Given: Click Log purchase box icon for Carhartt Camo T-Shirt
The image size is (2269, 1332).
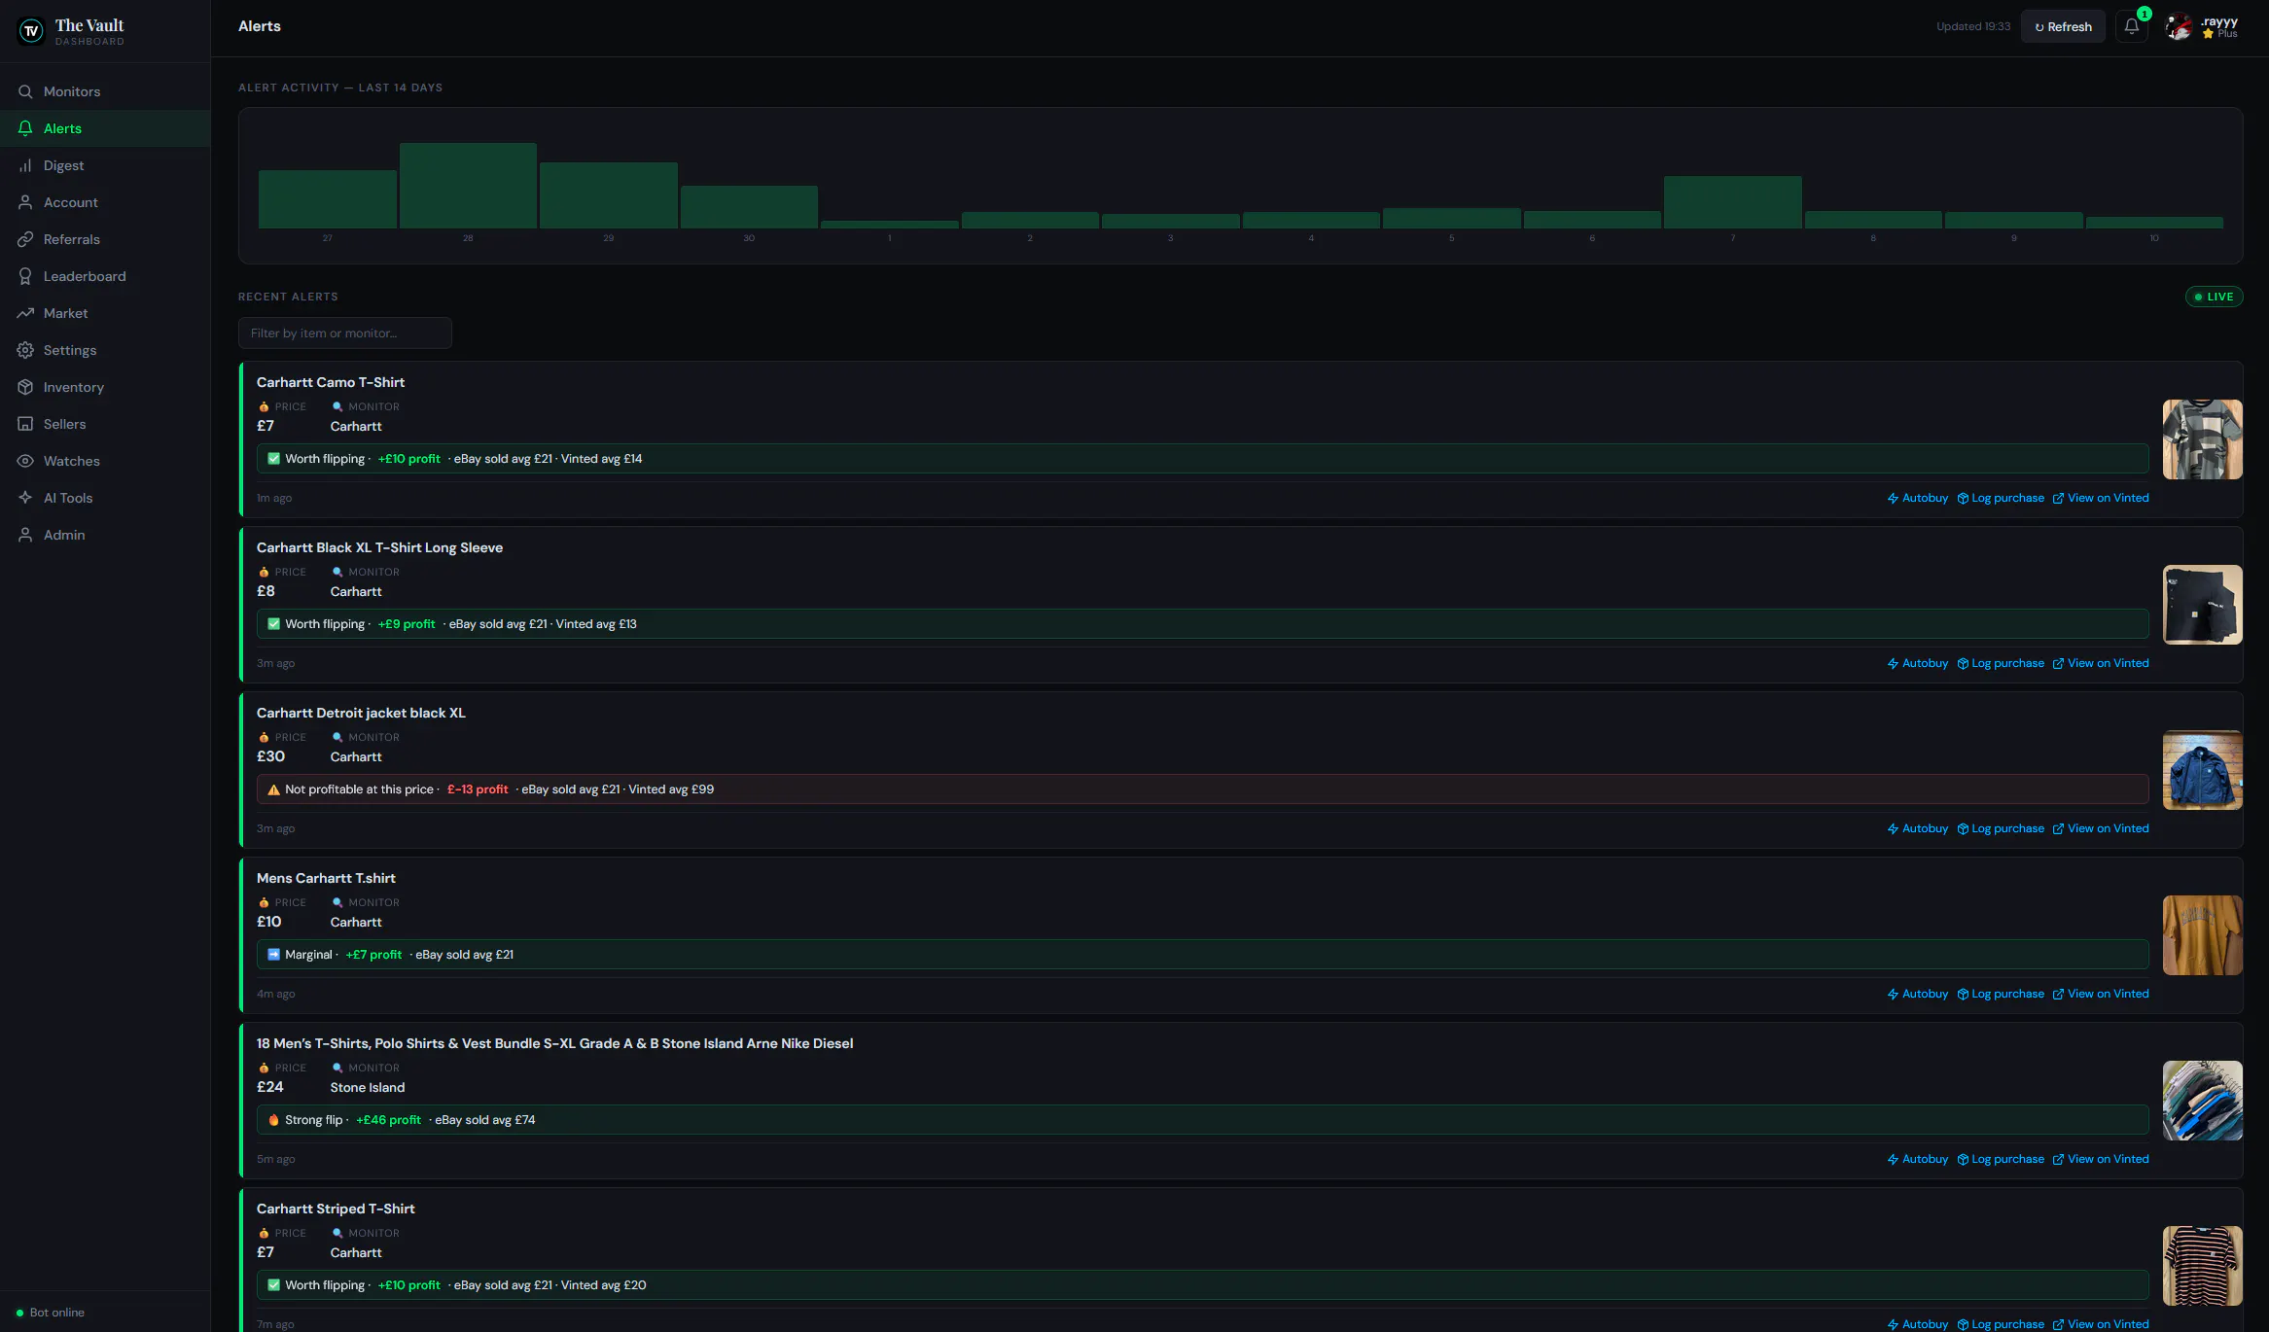Looking at the screenshot, I should coord(1963,499).
